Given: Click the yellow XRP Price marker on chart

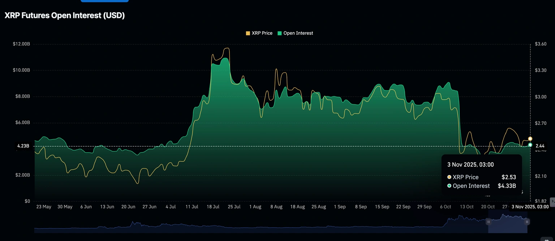Looking at the screenshot, I should coord(530,139).
